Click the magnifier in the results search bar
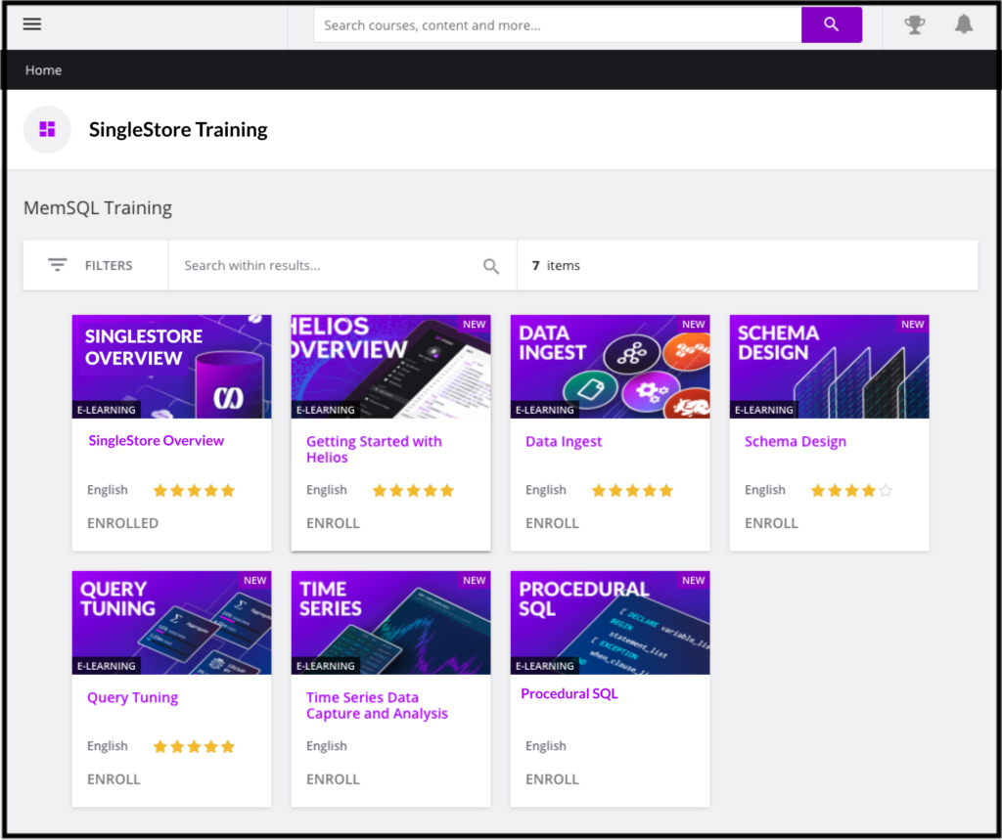Image resolution: width=1002 pixels, height=840 pixels. click(x=490, y=264)
